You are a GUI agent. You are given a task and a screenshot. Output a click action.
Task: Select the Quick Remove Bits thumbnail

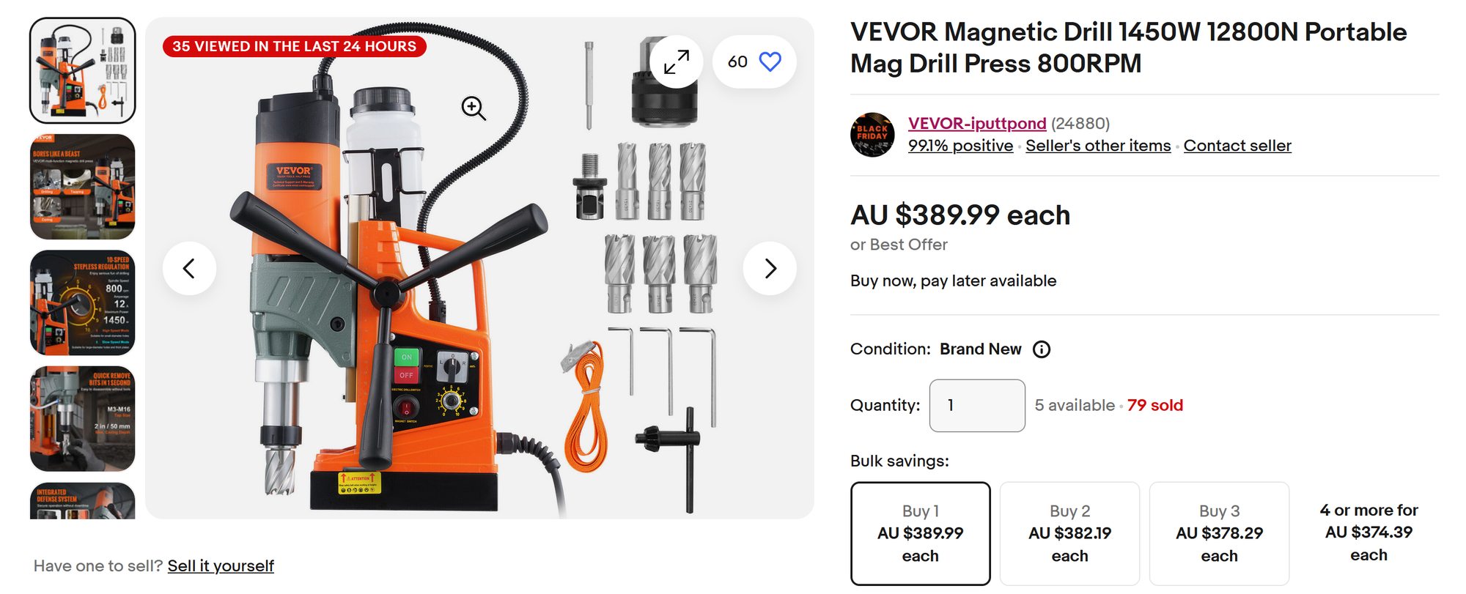pyautogui.click(x=83, y=419)
